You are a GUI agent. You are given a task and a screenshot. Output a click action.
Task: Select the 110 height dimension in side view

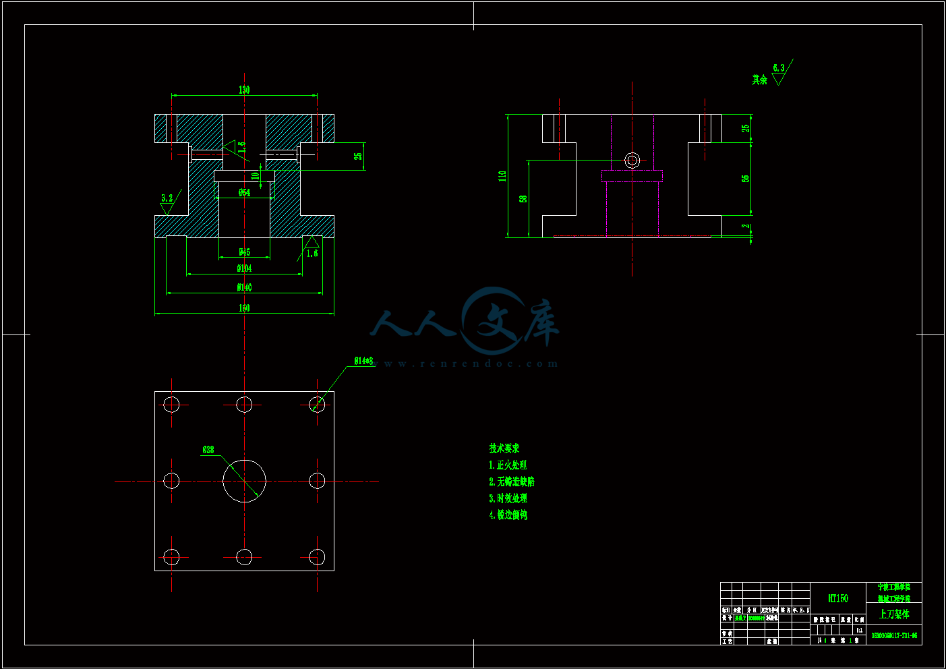(502, 176)
